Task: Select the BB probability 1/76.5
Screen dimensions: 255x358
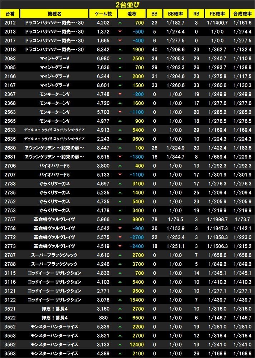Action: tap(175, 219)
